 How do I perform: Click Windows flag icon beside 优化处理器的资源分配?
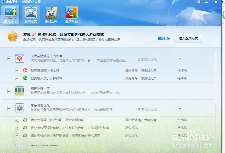25,120
